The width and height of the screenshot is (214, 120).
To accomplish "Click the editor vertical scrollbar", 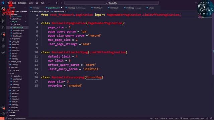I will (213, 44).
